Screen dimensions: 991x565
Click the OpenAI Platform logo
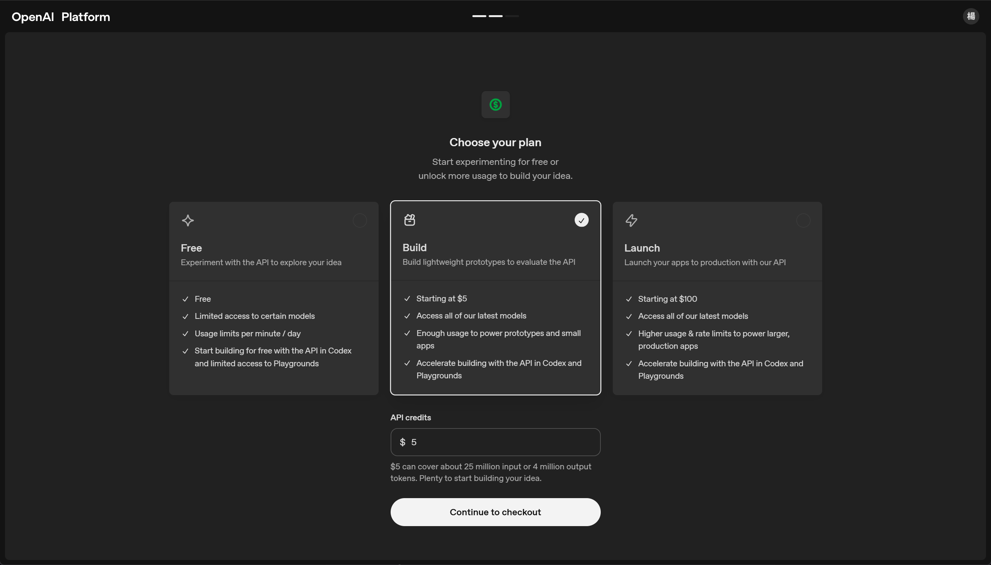[x=61, y=17]
